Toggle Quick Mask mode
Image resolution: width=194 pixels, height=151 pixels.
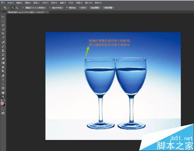click(3, 109)
